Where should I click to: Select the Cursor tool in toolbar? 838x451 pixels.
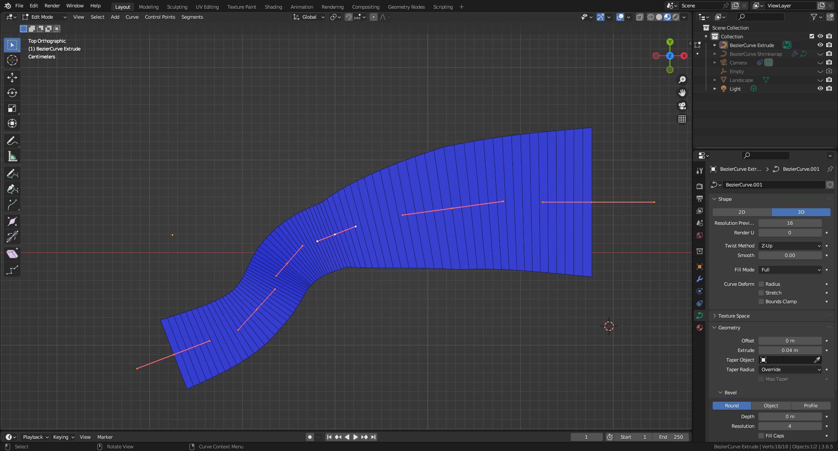tap(12, 60)
